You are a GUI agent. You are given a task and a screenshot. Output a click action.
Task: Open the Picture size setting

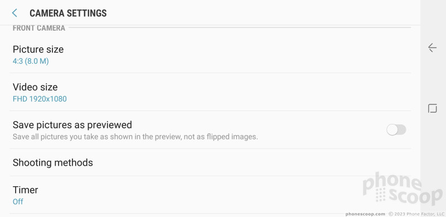[x=210, y=54]
